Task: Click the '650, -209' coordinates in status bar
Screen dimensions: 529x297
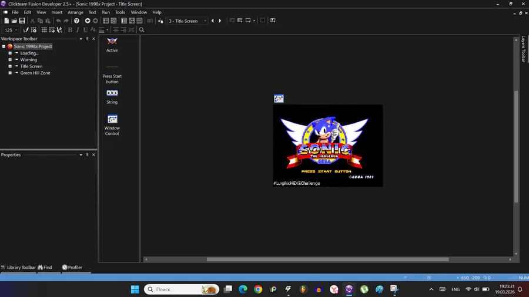Action: pyautogui.click(x=470, y=278)
